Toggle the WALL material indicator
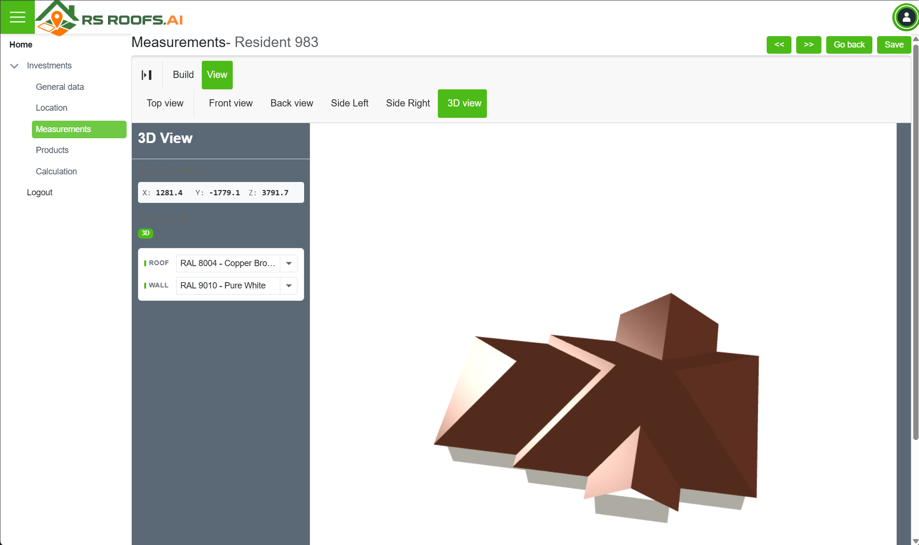Screen dimensions: 919x545 145,286
